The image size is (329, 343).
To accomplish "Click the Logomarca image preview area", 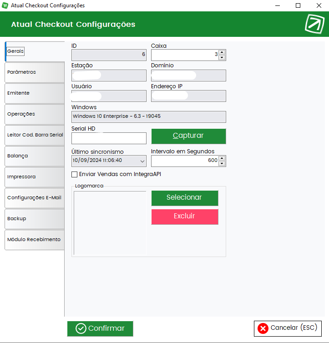I will [110, 223].
